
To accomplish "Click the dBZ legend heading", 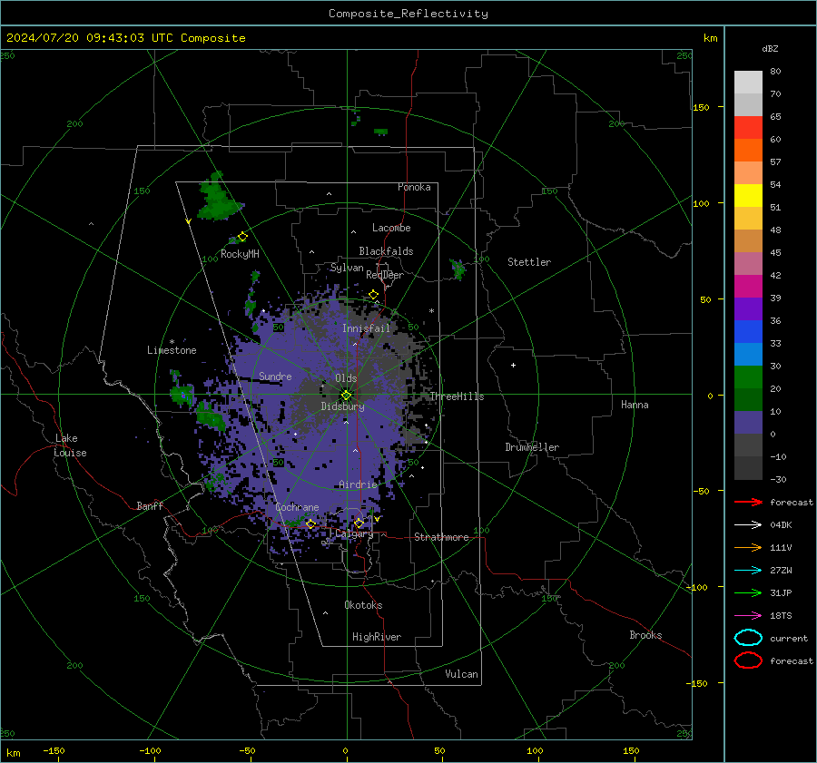I will pos(770,48).
